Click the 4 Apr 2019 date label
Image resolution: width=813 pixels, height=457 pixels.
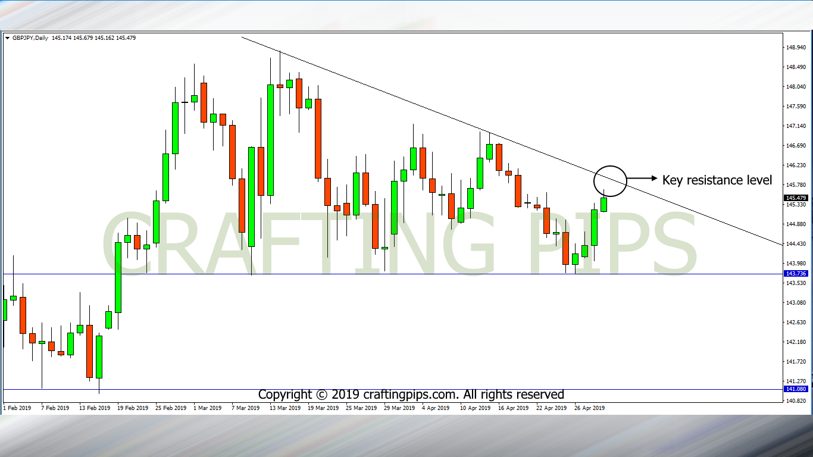point(436,408)
